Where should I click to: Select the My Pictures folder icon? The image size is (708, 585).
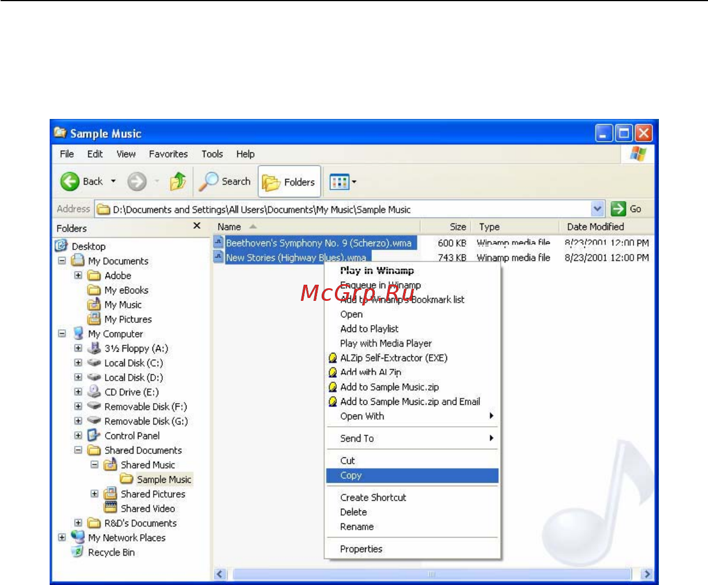tap(94, 319)
